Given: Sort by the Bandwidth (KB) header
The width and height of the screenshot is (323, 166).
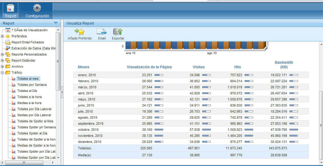Looking at the screenshot, I should tap(284, 65).
